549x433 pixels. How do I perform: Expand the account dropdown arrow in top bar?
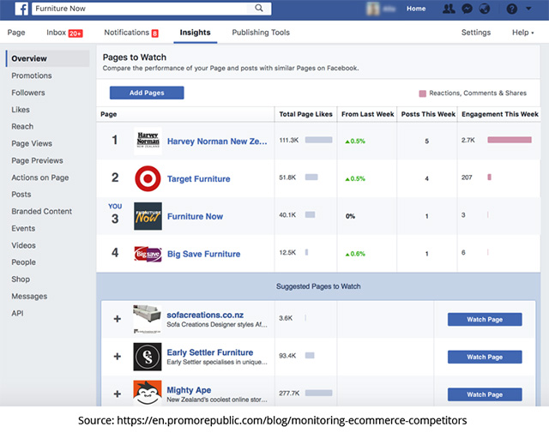[528, 9]
